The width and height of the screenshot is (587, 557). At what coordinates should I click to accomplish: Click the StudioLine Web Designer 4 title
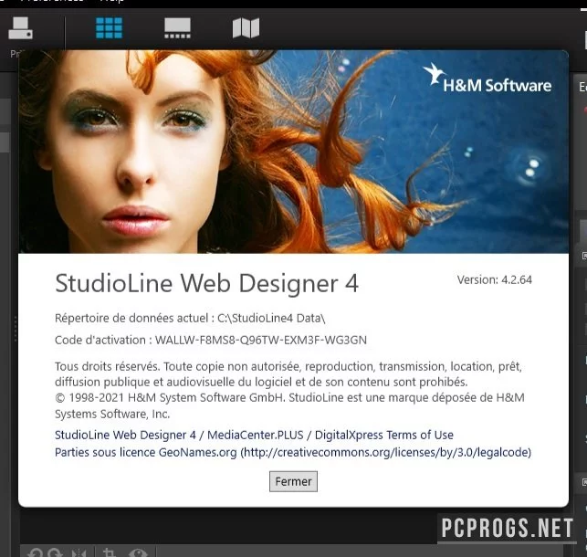coord(206,283)
